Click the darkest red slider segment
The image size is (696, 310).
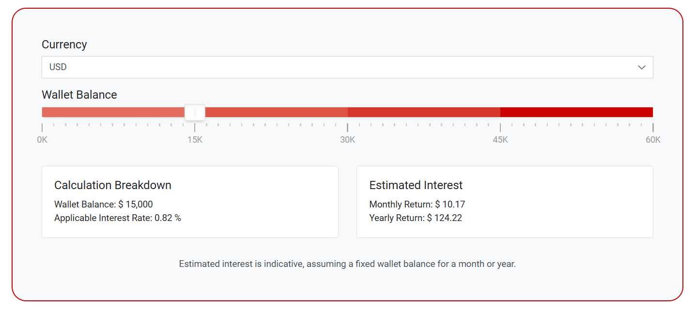coord(576,112)
